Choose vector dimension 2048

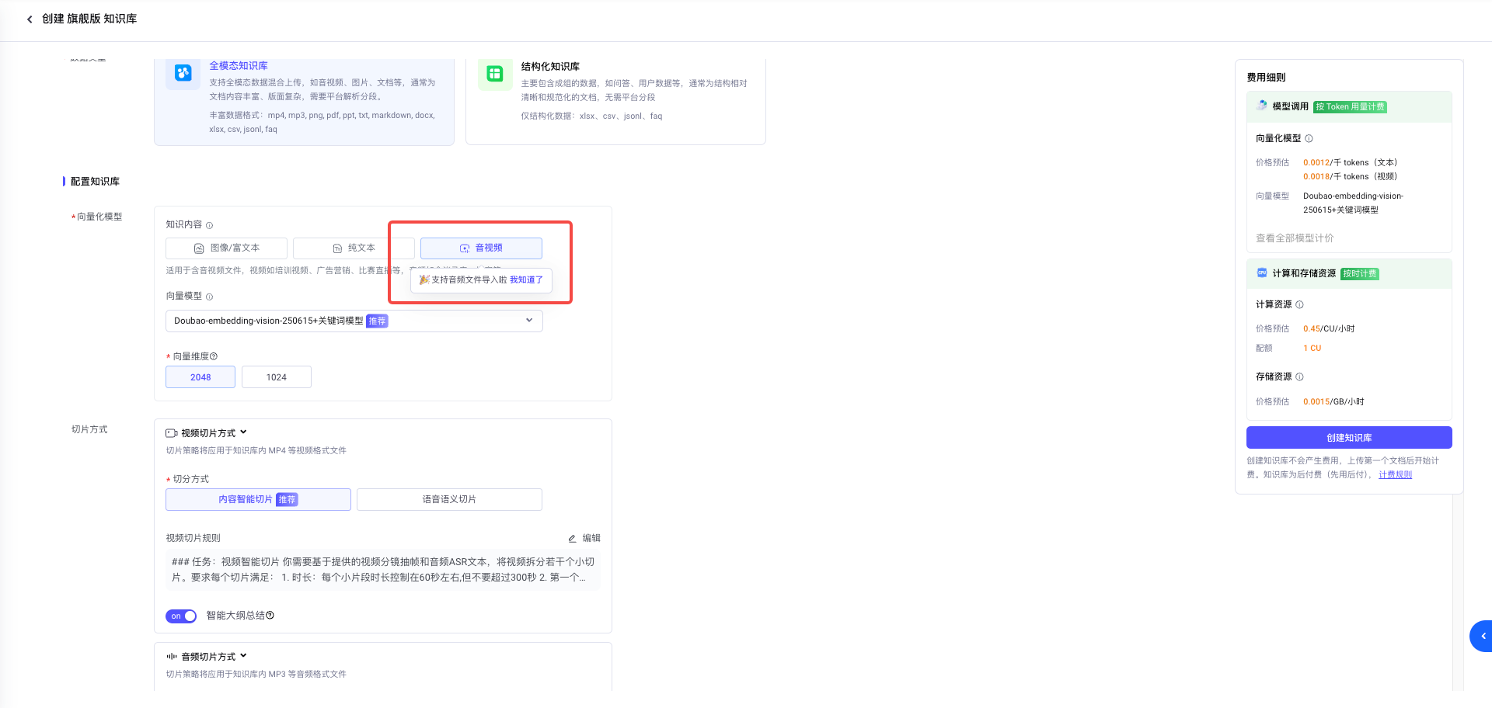coord(200,377)
